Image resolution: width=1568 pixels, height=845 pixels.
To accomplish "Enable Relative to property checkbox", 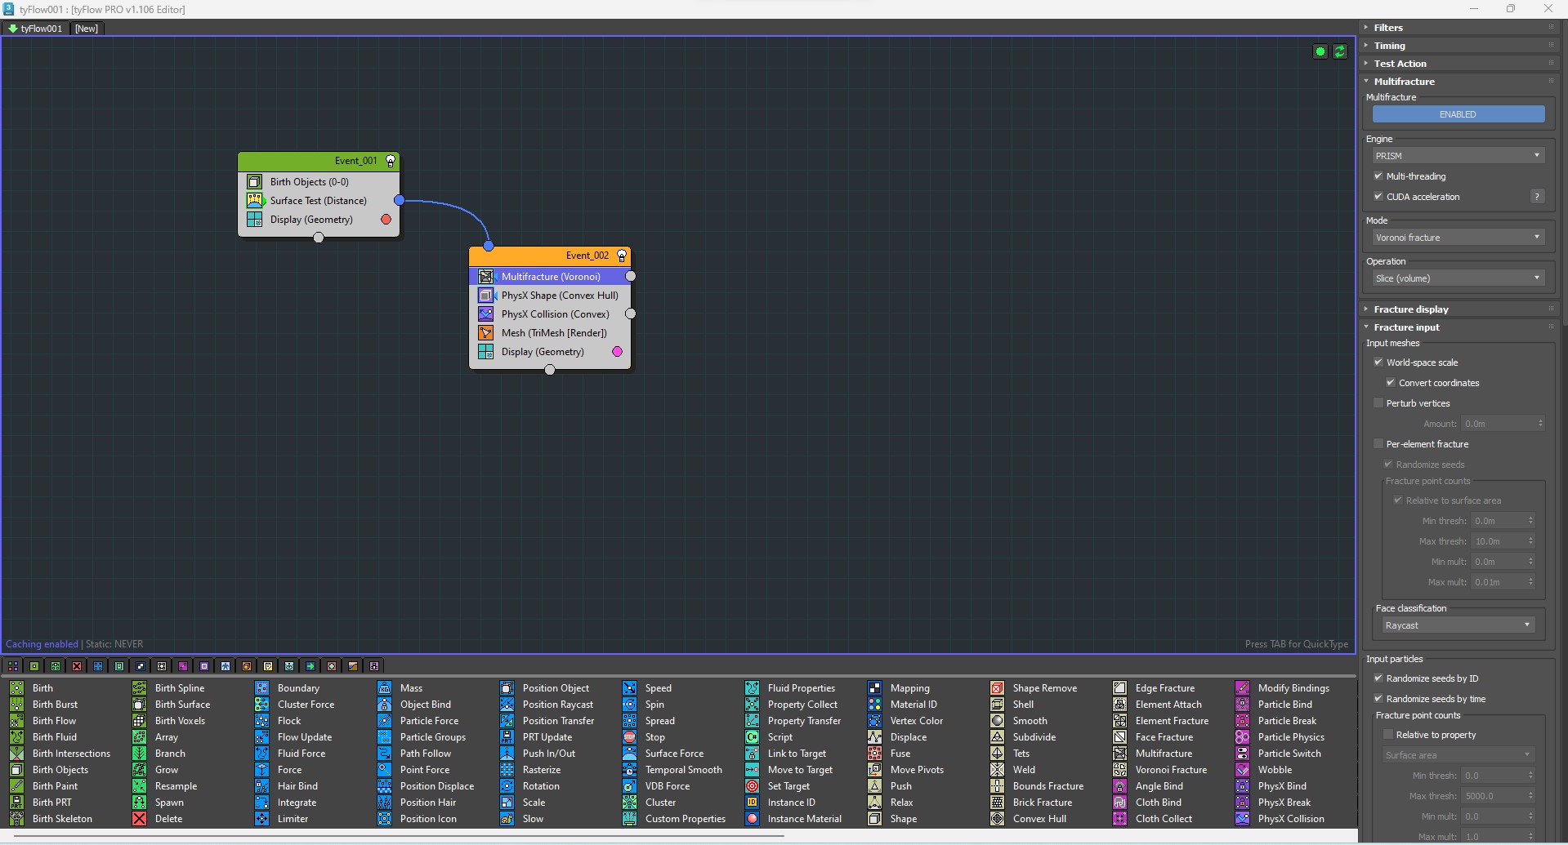I will pyautogui.click(x=1388, y=735).
